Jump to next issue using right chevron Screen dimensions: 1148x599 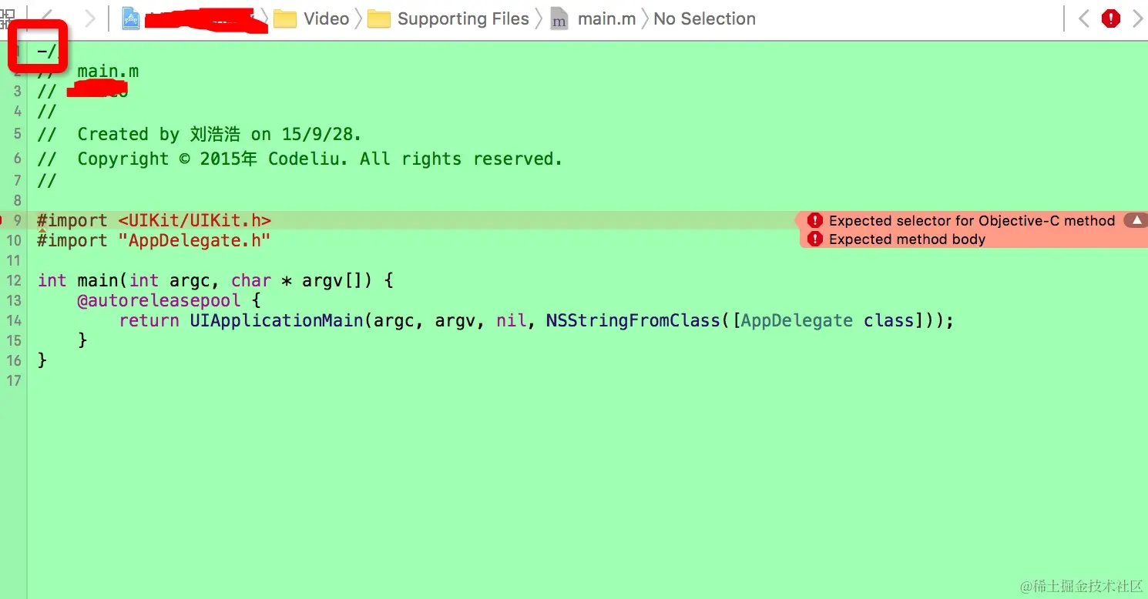pos(1137,18)
